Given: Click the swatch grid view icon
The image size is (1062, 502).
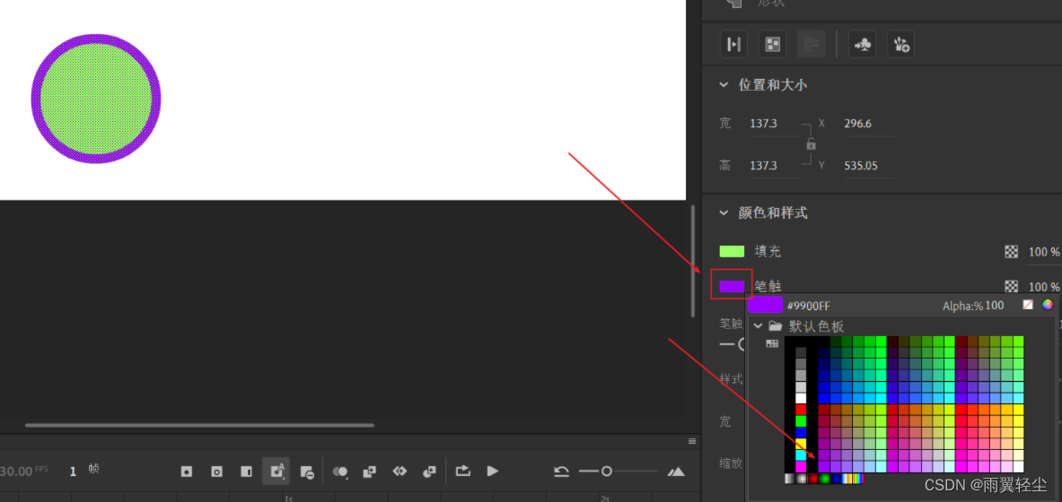Looking at the screenshot, I should pos(772,343).
